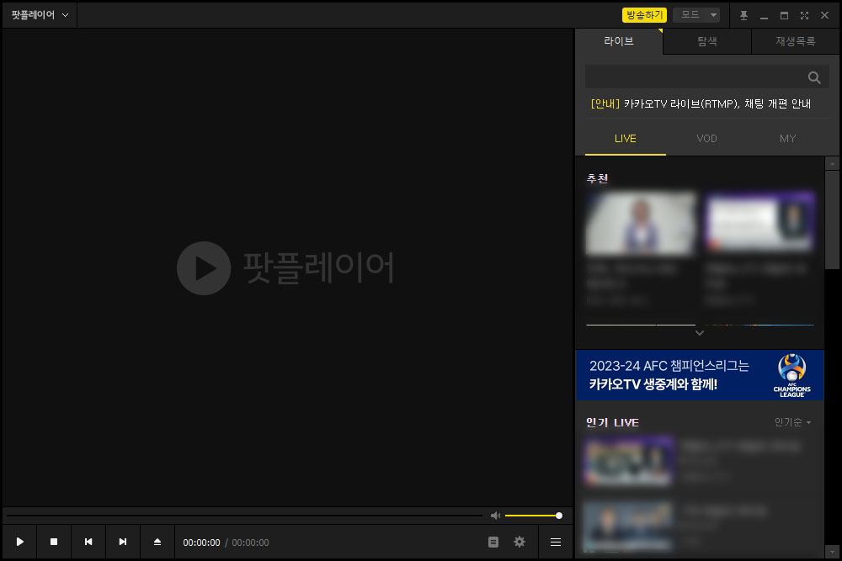
Task: Click the scrollbar down arrow
Action: (833, 552)
